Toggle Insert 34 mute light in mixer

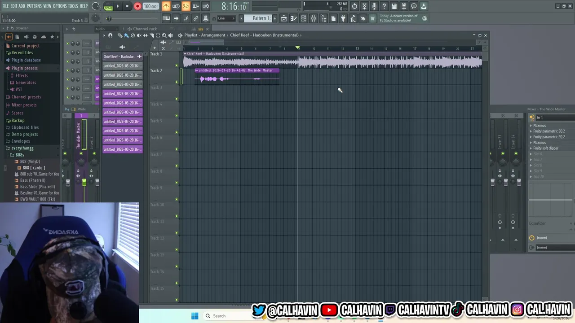click(516, 153)
